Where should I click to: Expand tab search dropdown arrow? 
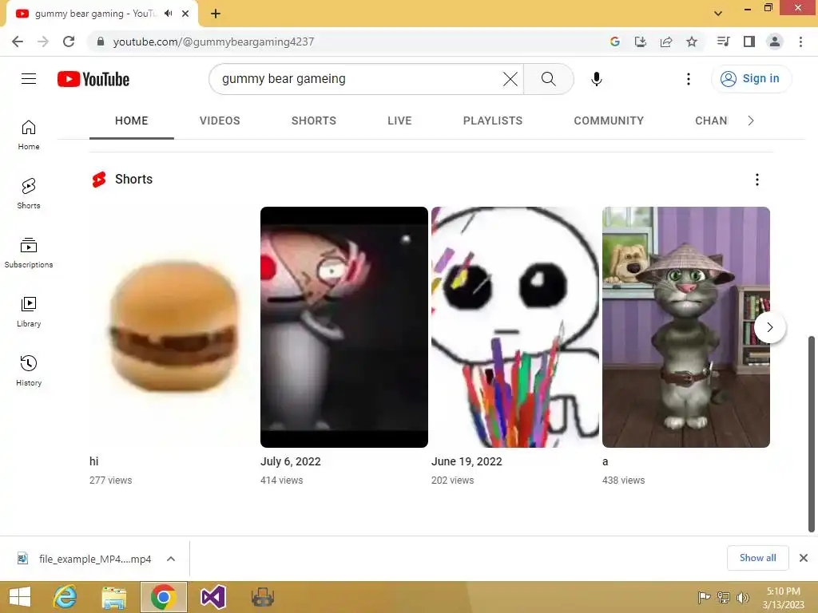click(x=718, y=14)
